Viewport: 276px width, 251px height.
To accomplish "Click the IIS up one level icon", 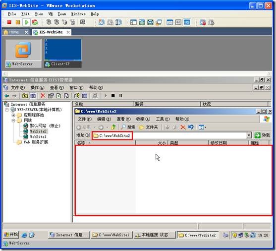I will 25,96.
